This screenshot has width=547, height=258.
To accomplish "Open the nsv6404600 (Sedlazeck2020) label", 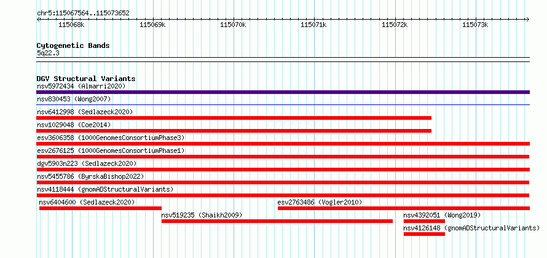I will (87, 202).
